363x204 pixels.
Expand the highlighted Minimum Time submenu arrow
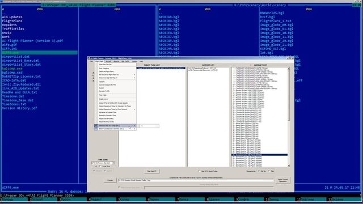pos(134,126)
